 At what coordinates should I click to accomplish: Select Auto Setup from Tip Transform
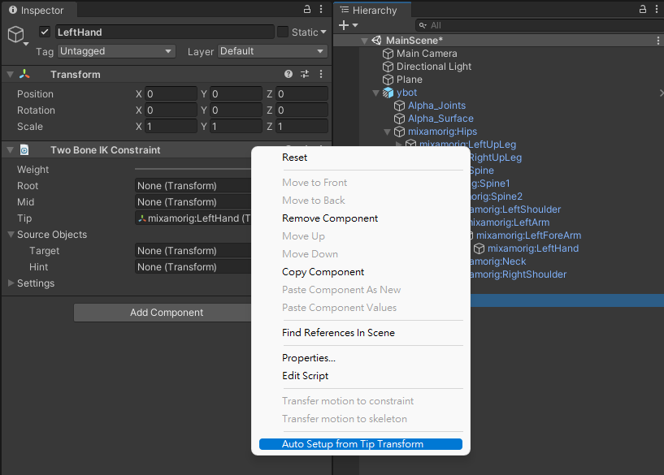click(361, 443)
